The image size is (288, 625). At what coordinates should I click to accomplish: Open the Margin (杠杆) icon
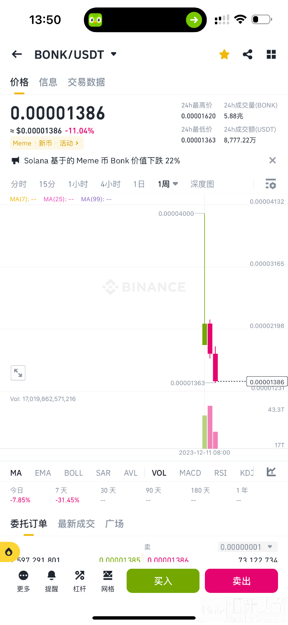point(79,576)
